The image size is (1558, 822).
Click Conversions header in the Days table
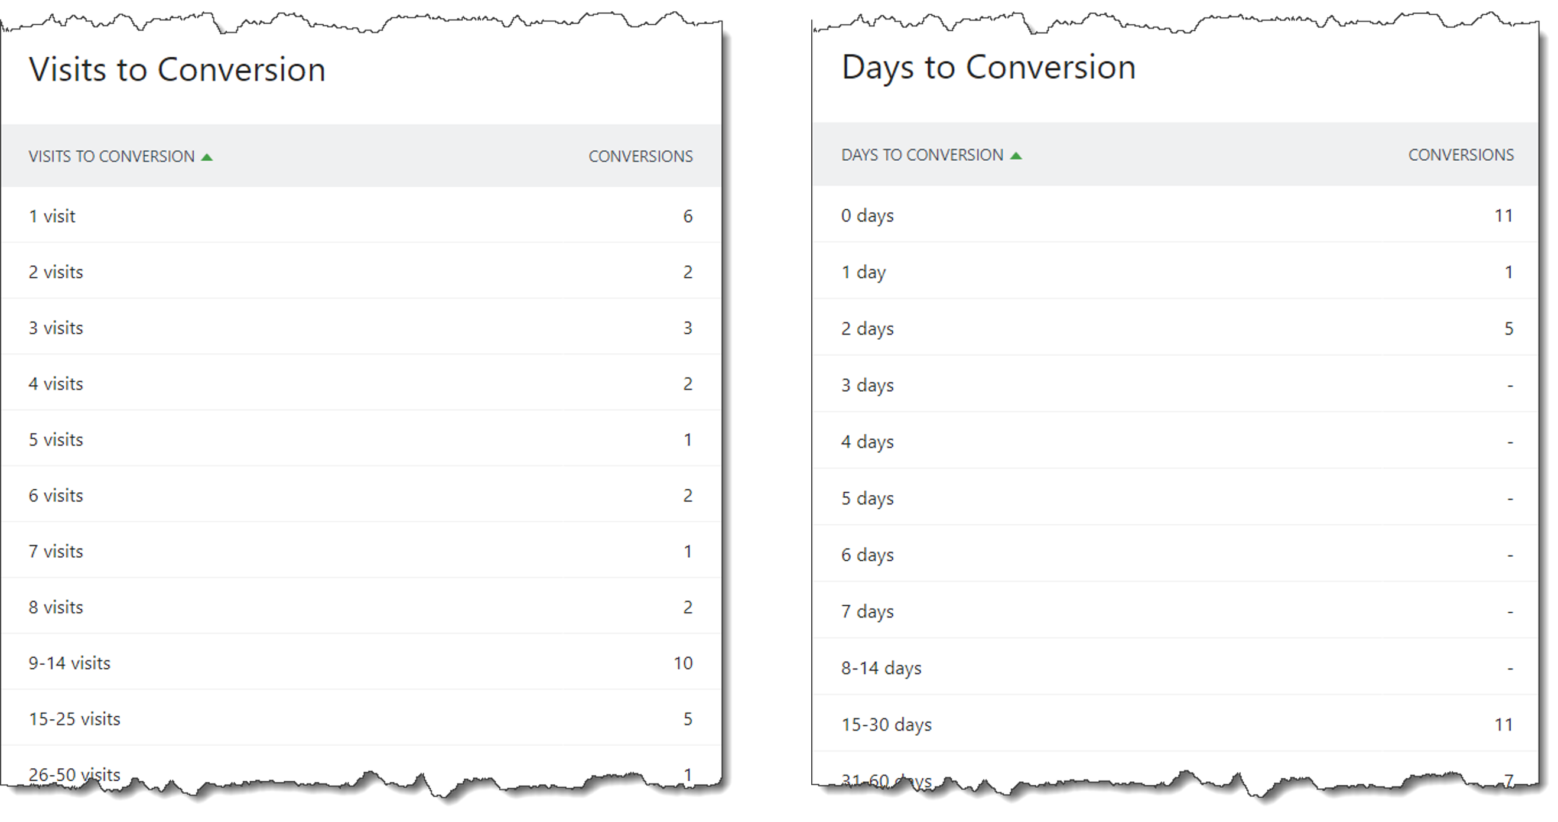pyautogui.click(x=1461, y=155)
